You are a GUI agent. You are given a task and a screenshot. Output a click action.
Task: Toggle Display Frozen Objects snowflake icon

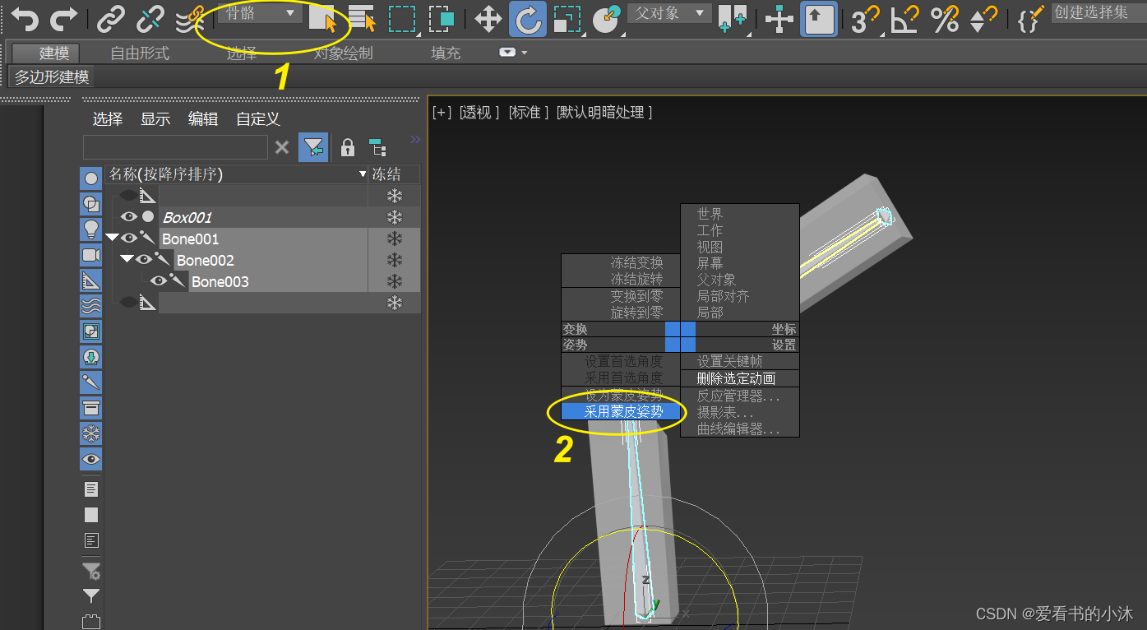[x=91, y=433]
